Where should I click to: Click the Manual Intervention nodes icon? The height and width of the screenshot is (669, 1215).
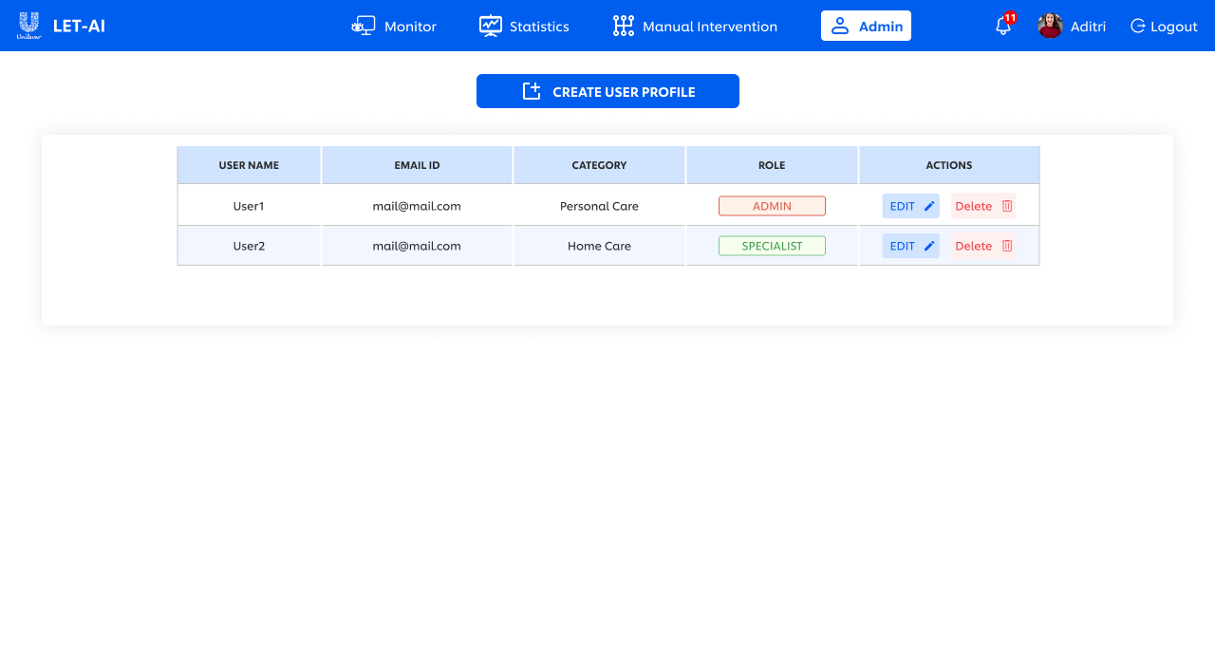click(623, 27)
